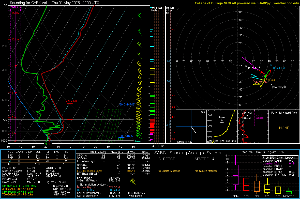Click the 'based on LCL: 0.19' line
This screenshot has width=300, height=199.
[x=279, y=163]
